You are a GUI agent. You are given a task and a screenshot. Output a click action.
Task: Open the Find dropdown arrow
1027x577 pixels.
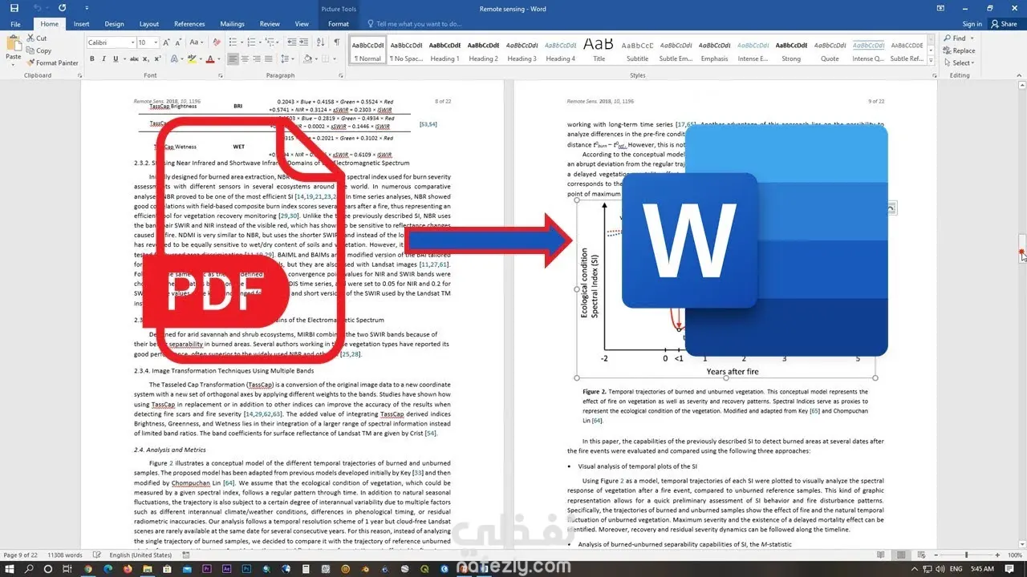(x=972, y=38)
